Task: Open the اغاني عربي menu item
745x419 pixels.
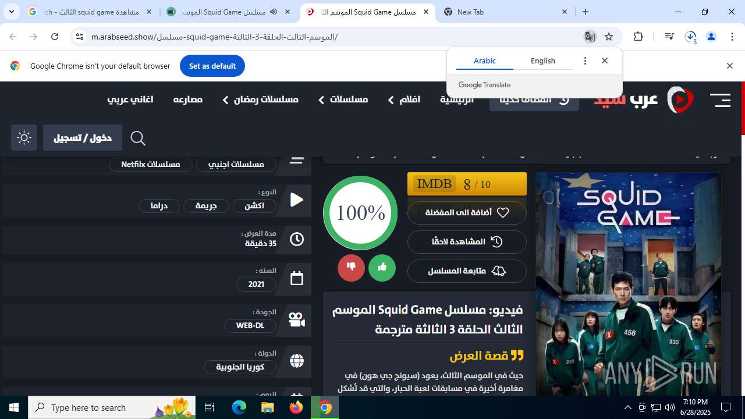Action: click(x=130, y=100)
